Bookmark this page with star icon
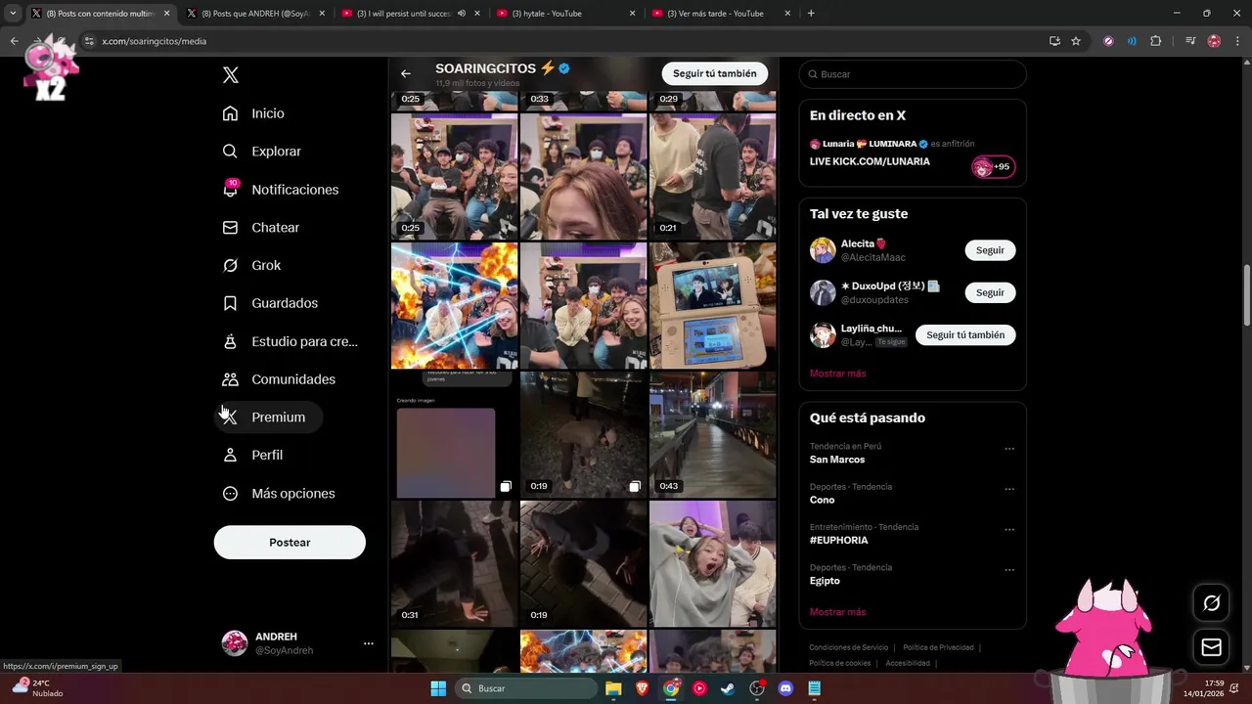1252x704 pixels. click(x=1076, y=41)
